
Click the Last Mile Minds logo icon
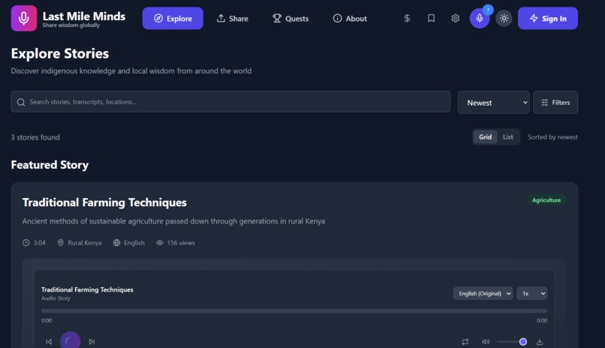point(24,18)
